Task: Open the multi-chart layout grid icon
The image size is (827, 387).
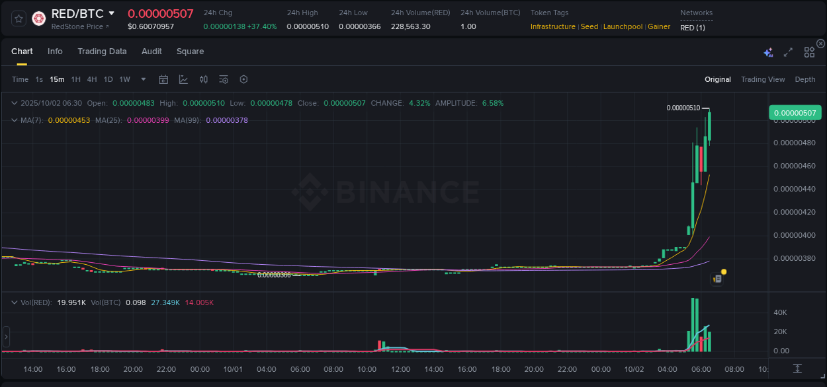Action: click(809, 52)
